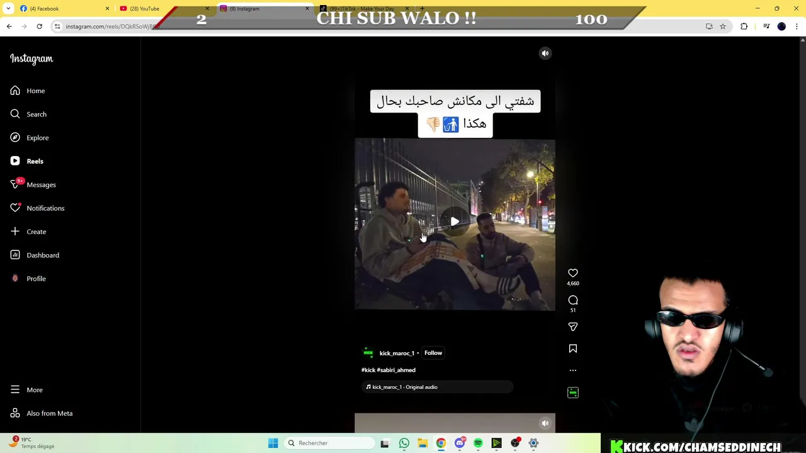
Task: Save the reel with bookmark icon
Action: click(x=573, y=349)
